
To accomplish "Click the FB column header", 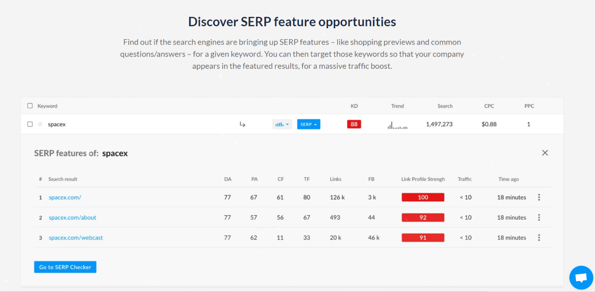I will point(371,179).
